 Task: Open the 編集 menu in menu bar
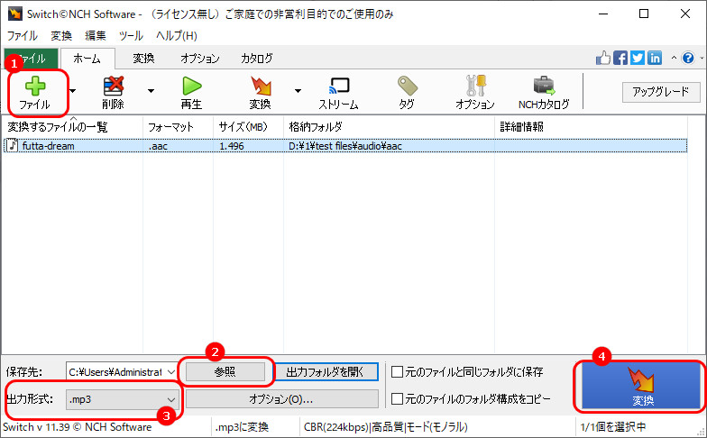click(96, 36)
